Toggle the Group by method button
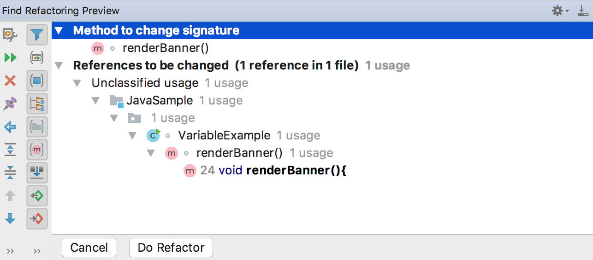Image resolution: width=593 pixels, height=260 pixels. coord(37,149)
